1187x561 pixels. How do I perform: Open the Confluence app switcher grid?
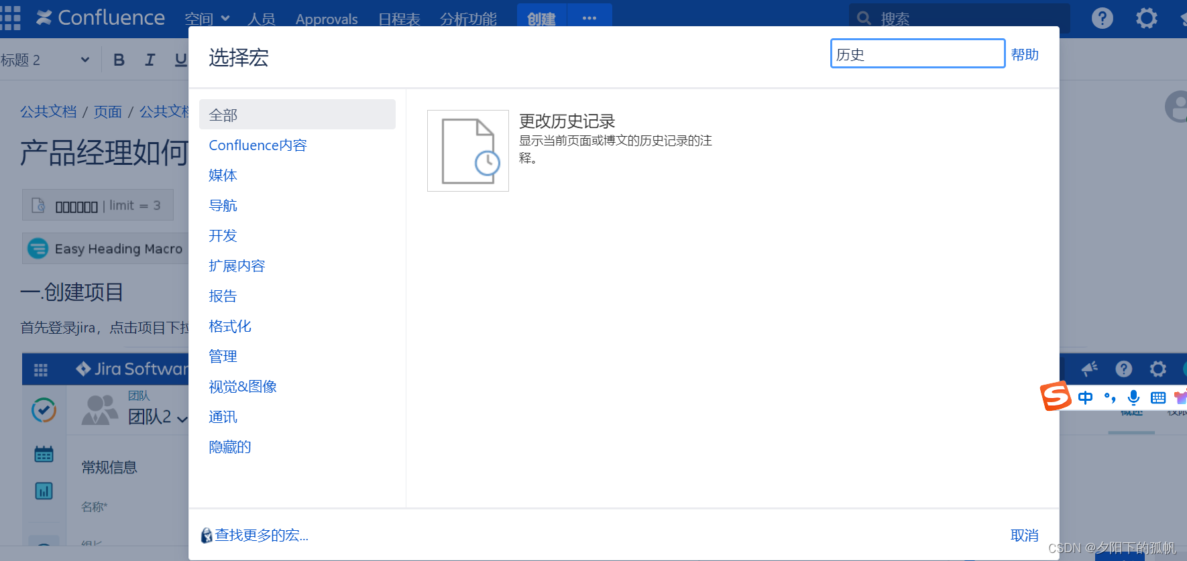click(x=10, y=18)
